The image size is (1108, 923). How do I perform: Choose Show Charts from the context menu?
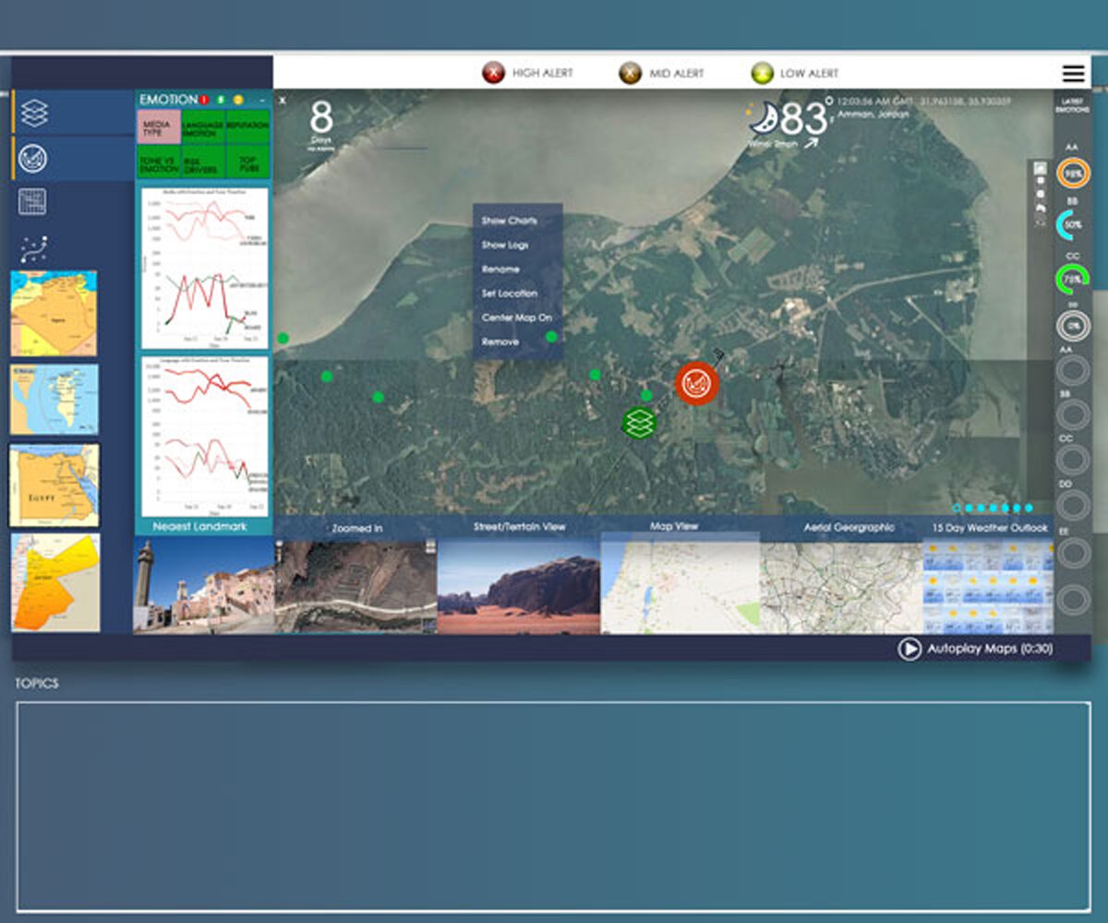509,221
